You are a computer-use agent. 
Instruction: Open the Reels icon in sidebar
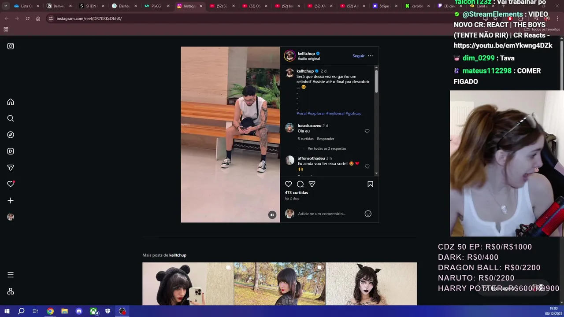click(11, 151)
